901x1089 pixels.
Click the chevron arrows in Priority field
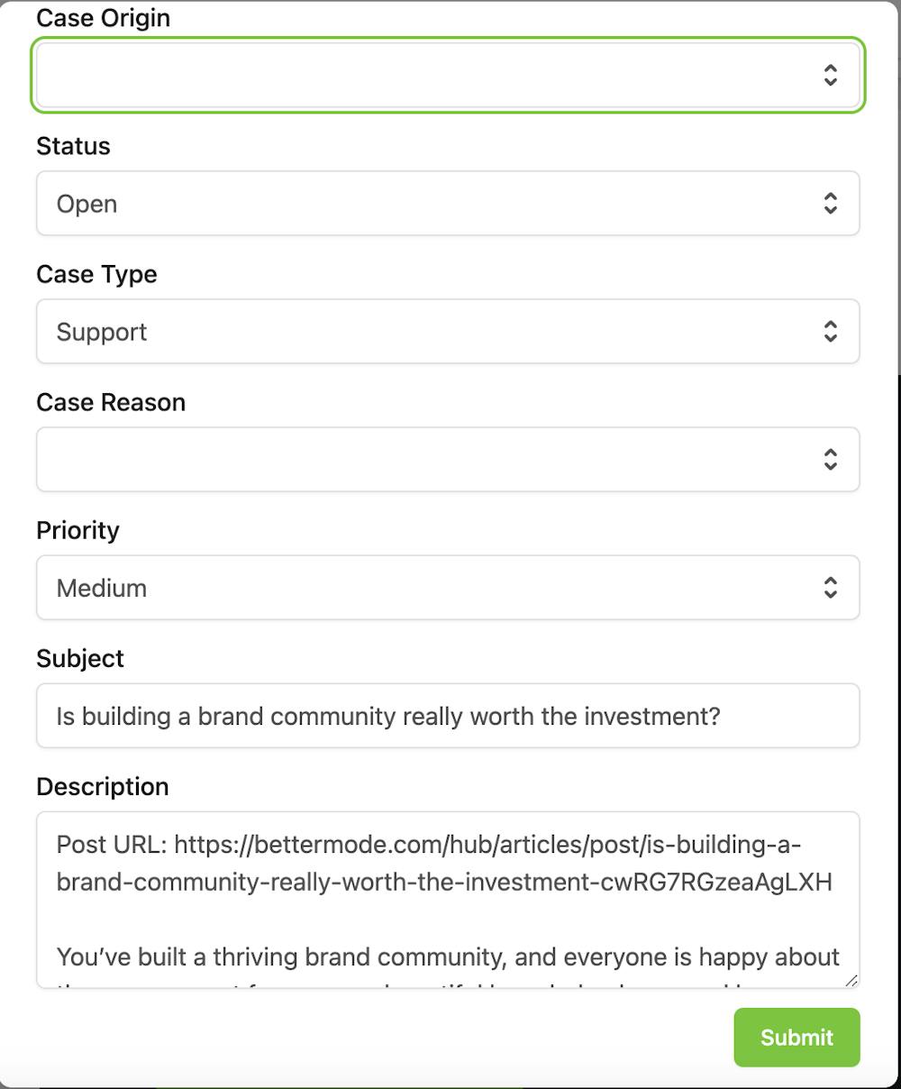[830, 588]
